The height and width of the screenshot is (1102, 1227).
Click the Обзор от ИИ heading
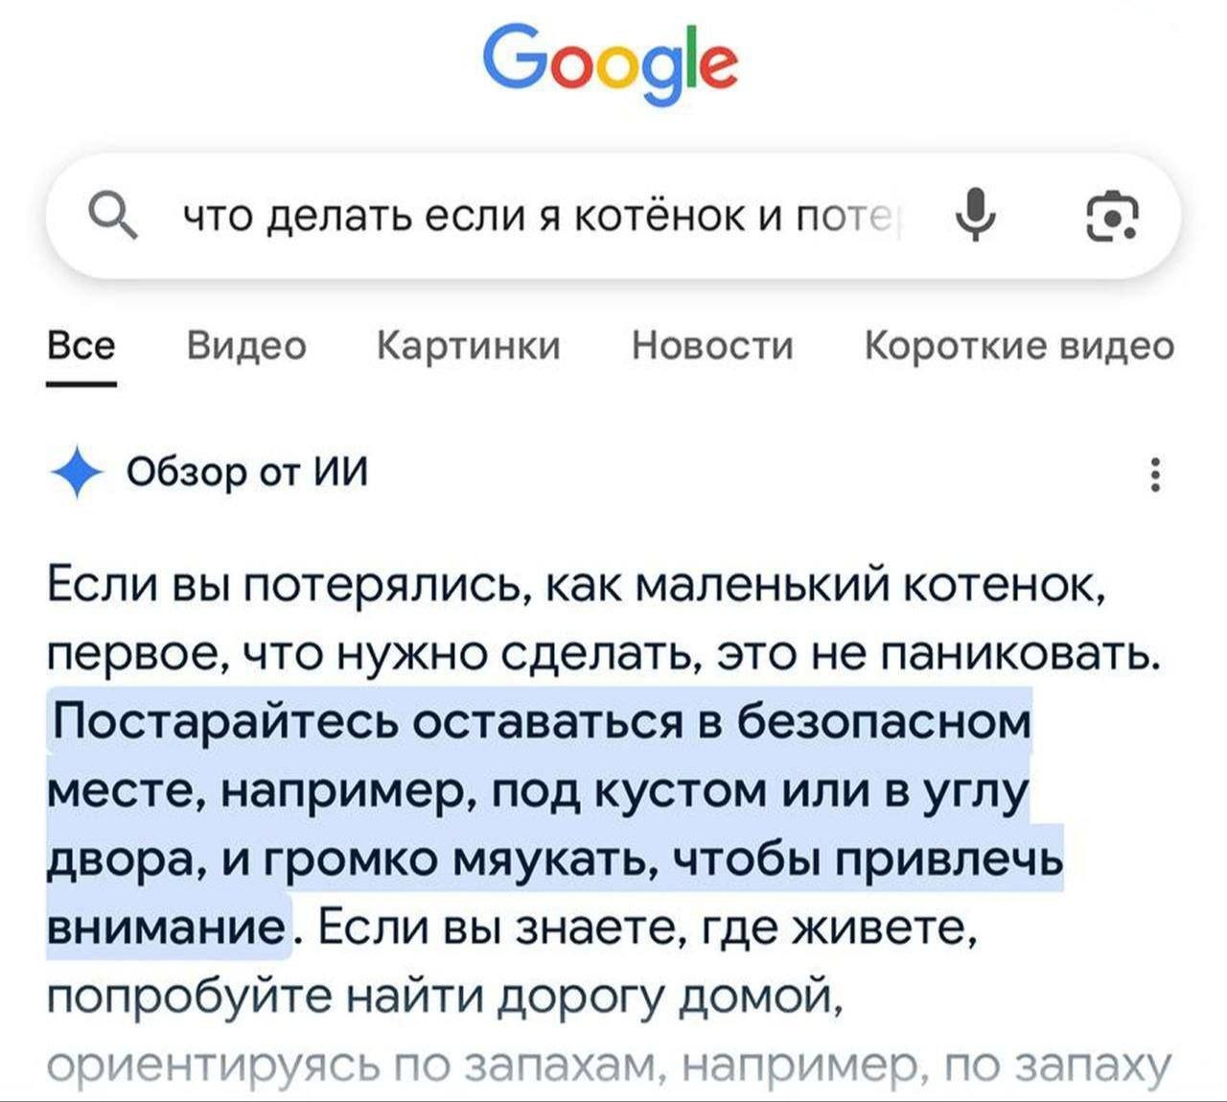[x=247, y=472]
